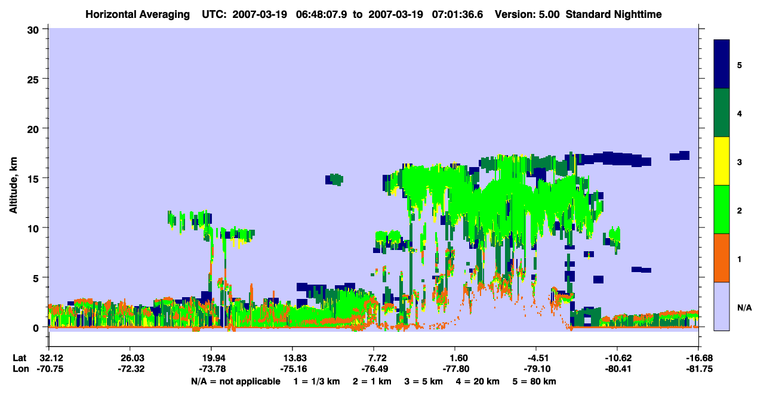The height and width of the screenshot is (398, 776).
Task: Click the latitude value -10.62
Action: [x=617, y=358]
